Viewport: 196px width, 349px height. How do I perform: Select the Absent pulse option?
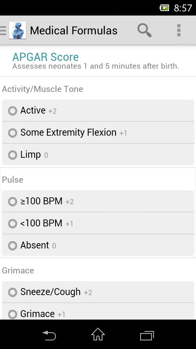coord(98,245)
